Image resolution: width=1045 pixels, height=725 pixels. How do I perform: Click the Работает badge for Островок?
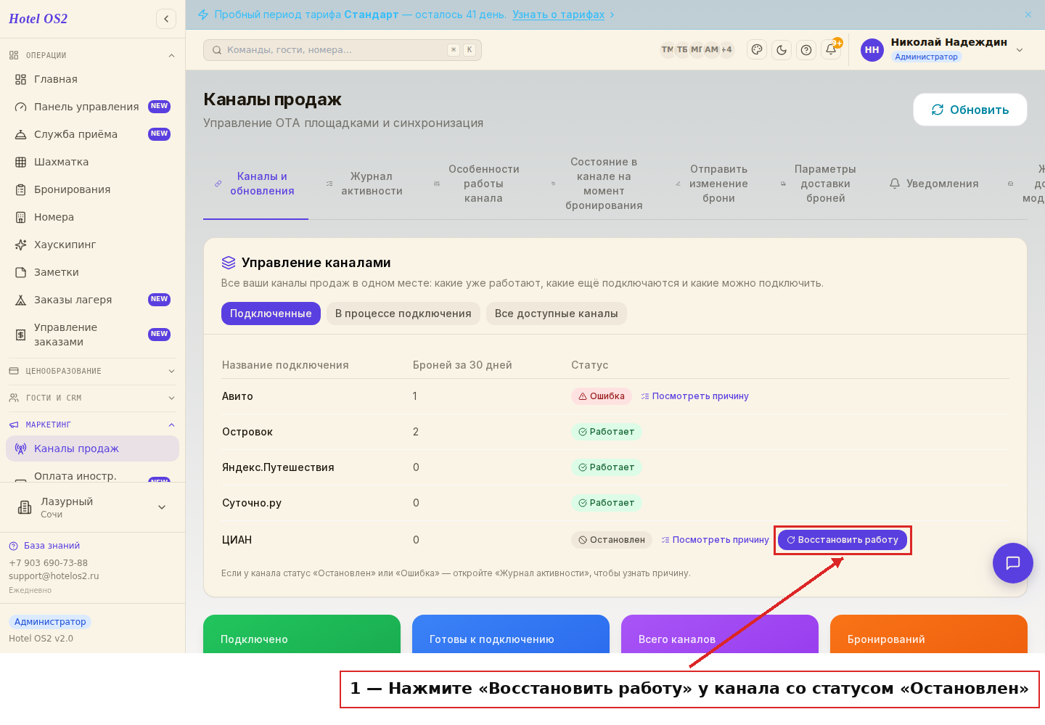606,432
